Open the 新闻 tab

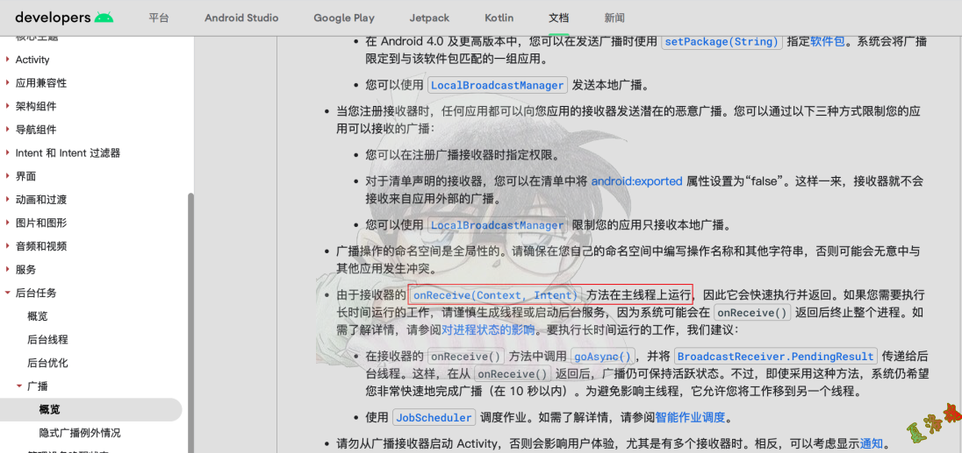[614, 18]
